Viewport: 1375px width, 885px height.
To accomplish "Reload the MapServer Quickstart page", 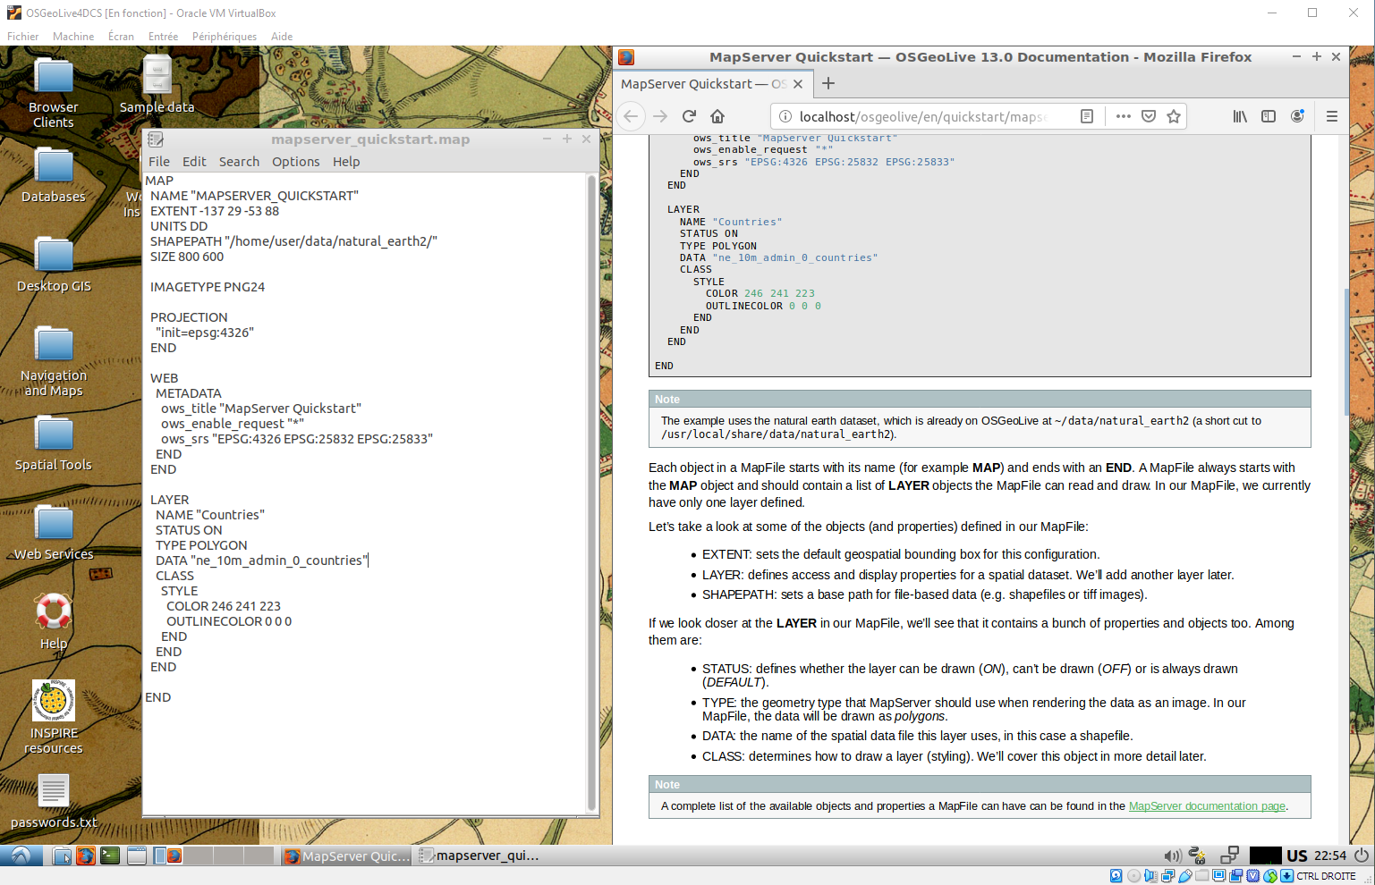I will (689, 116).
